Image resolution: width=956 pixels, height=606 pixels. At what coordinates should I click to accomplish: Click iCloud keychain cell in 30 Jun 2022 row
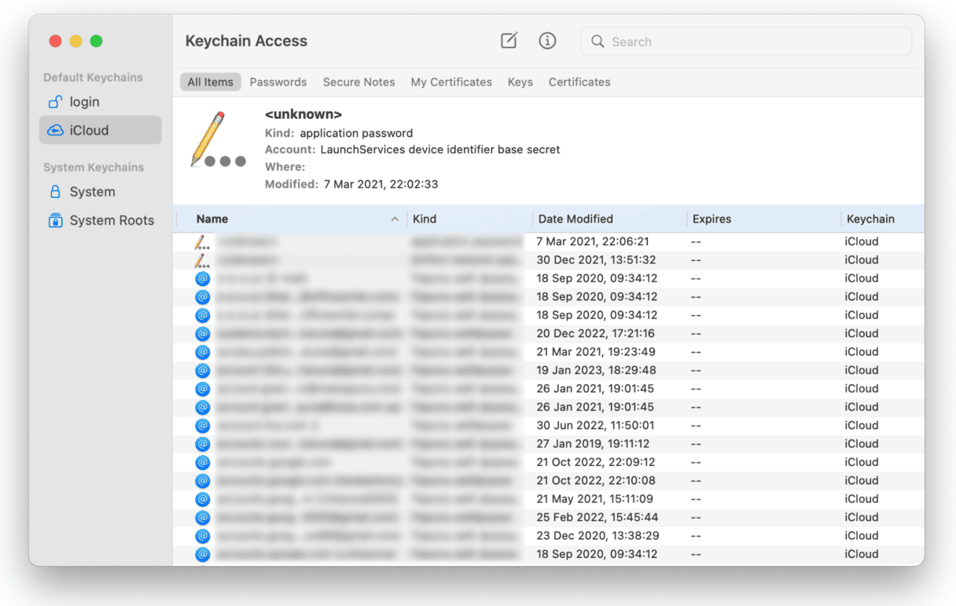click(x=862, y=426)
